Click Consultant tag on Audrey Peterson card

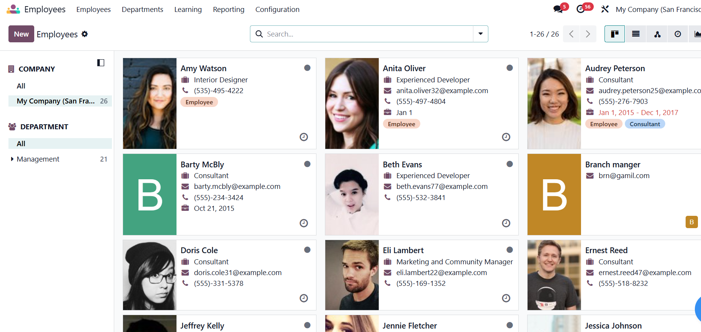click(645, 124)
